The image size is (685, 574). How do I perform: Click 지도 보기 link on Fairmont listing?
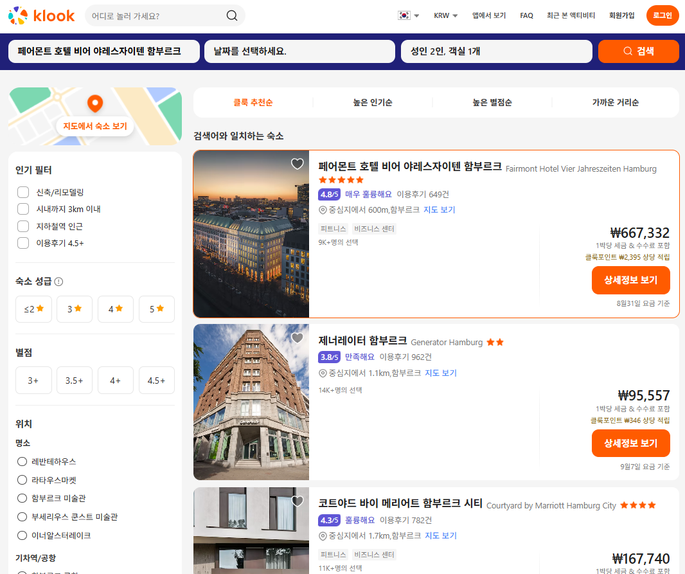(439, 210)
